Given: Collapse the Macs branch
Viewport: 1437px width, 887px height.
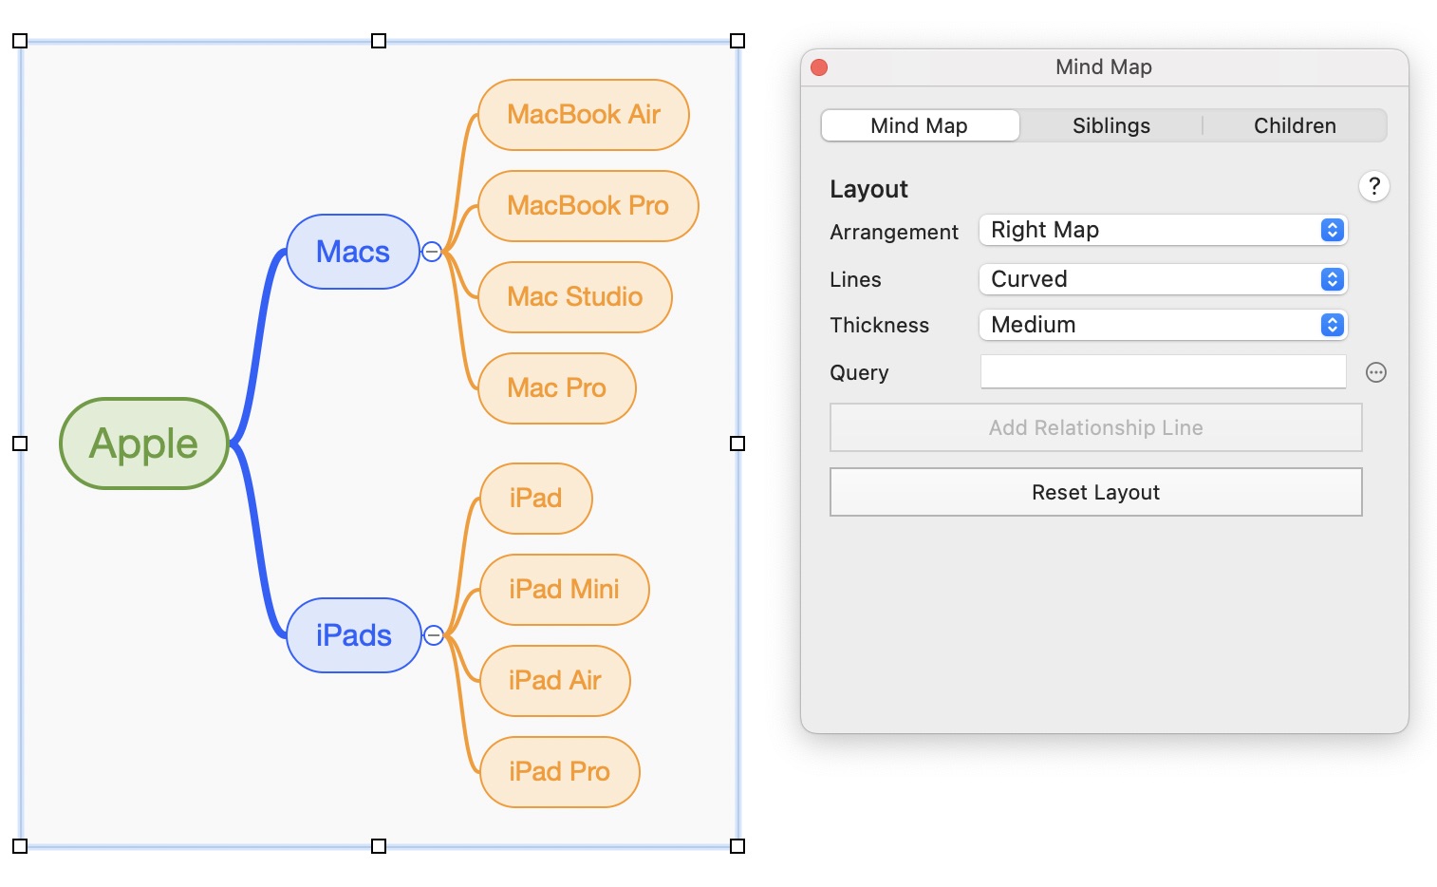Looking at the screenshot, I should pyautogui.click(x=432, y=252).
